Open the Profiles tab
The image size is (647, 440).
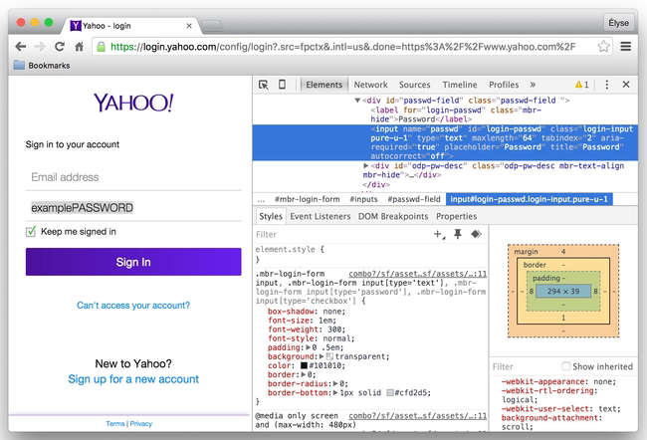pos(504,85)
